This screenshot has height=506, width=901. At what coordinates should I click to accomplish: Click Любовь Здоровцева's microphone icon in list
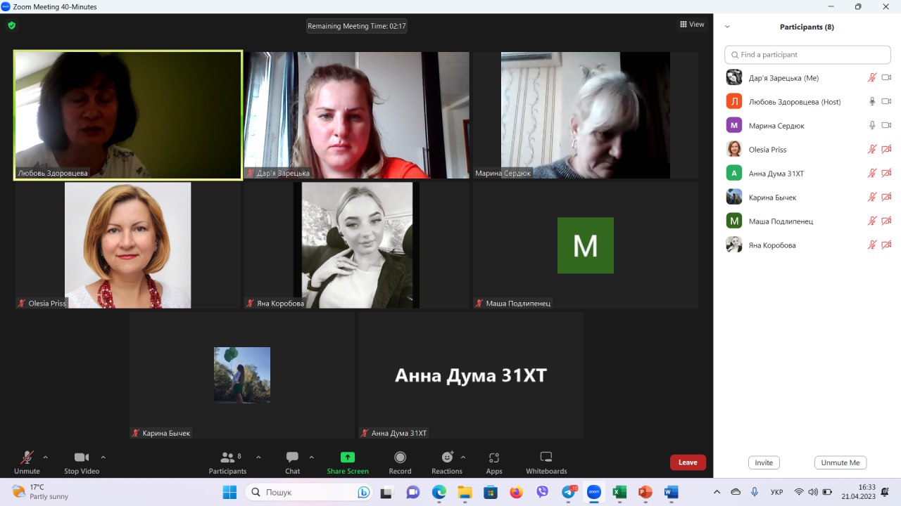[x=872, y=102]
